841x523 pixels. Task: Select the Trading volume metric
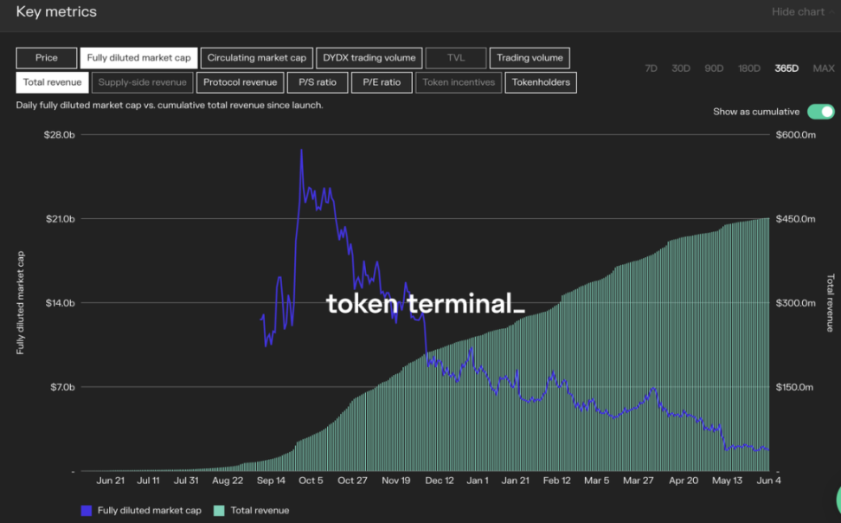click(530, 58)
